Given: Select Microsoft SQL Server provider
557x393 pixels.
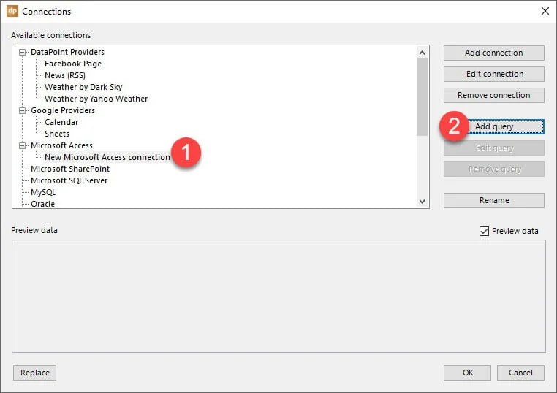Looking at the screenshot, I should coord(69,180).
